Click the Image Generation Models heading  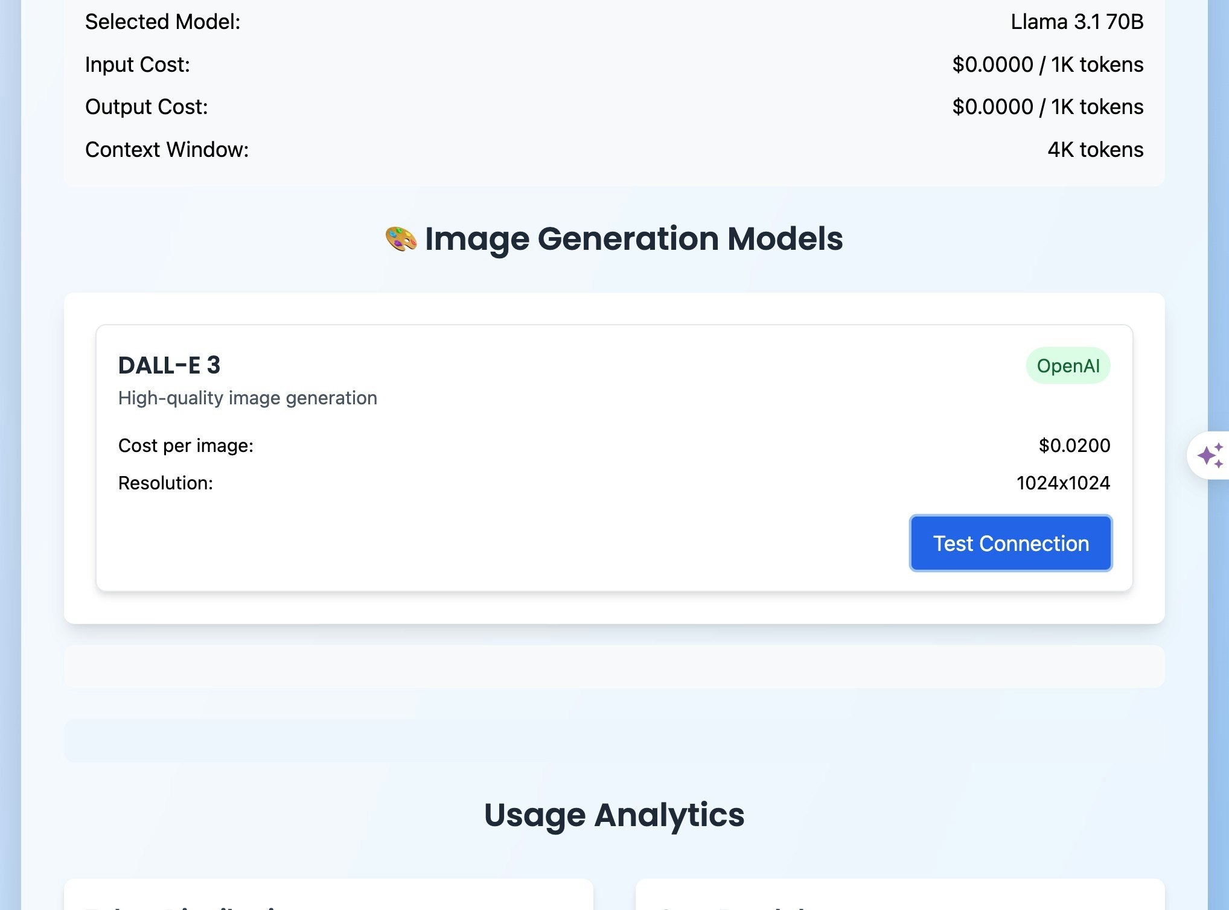(633, 239)
